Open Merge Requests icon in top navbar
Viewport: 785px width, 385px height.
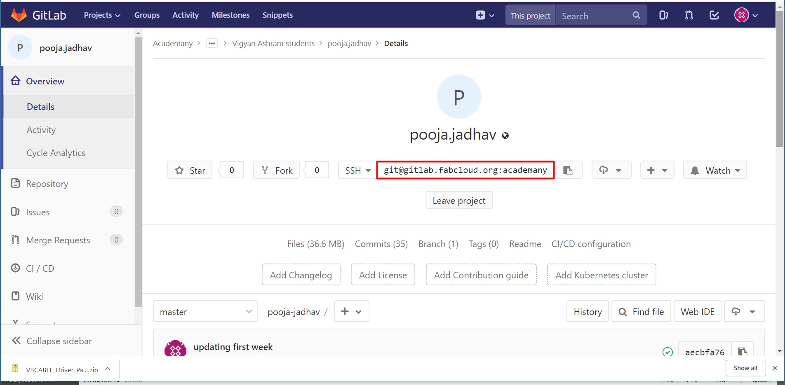[x=689, y=15]
